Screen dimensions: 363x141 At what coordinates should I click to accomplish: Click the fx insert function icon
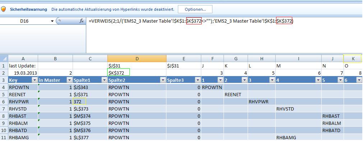pyautogui.click(x=82, y=21)
